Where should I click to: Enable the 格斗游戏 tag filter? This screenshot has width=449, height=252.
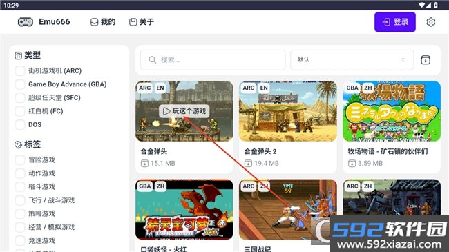(x=20, y=186)
